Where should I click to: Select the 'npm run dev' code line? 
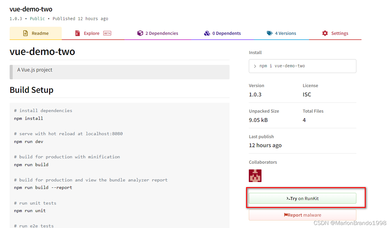click(x=29, y=141)
